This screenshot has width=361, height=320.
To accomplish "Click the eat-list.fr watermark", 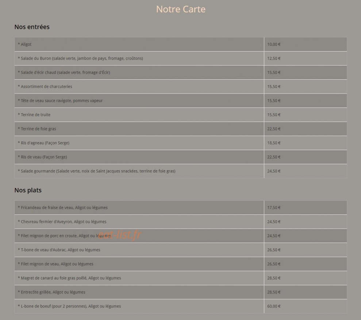I will [119, 235].
